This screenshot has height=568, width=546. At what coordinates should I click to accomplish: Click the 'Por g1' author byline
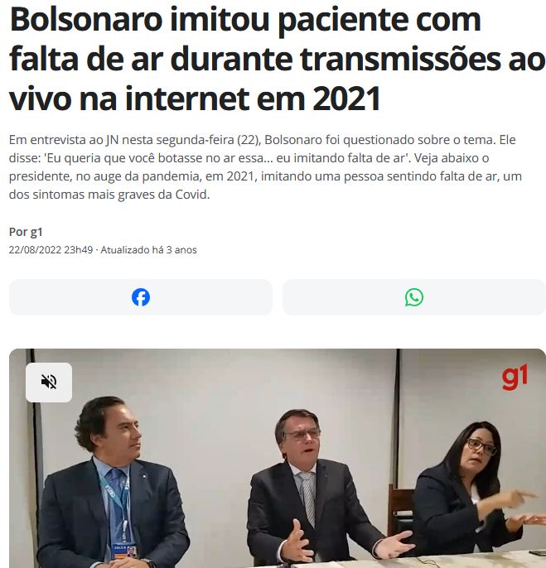[x=26, y=232]
